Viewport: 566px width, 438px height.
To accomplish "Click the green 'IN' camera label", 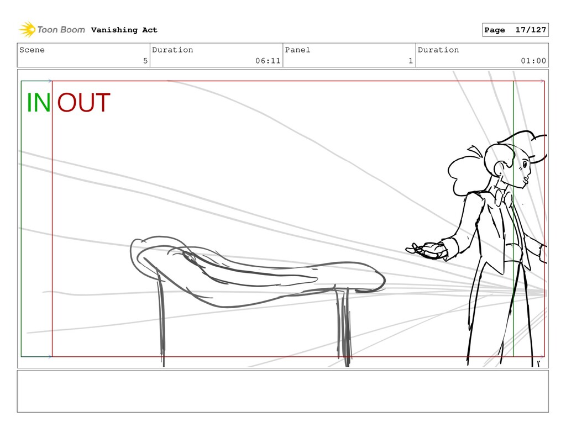I will coord(39,103).
